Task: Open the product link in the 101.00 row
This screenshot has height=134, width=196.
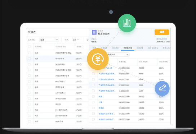Action: coord(107,114)
